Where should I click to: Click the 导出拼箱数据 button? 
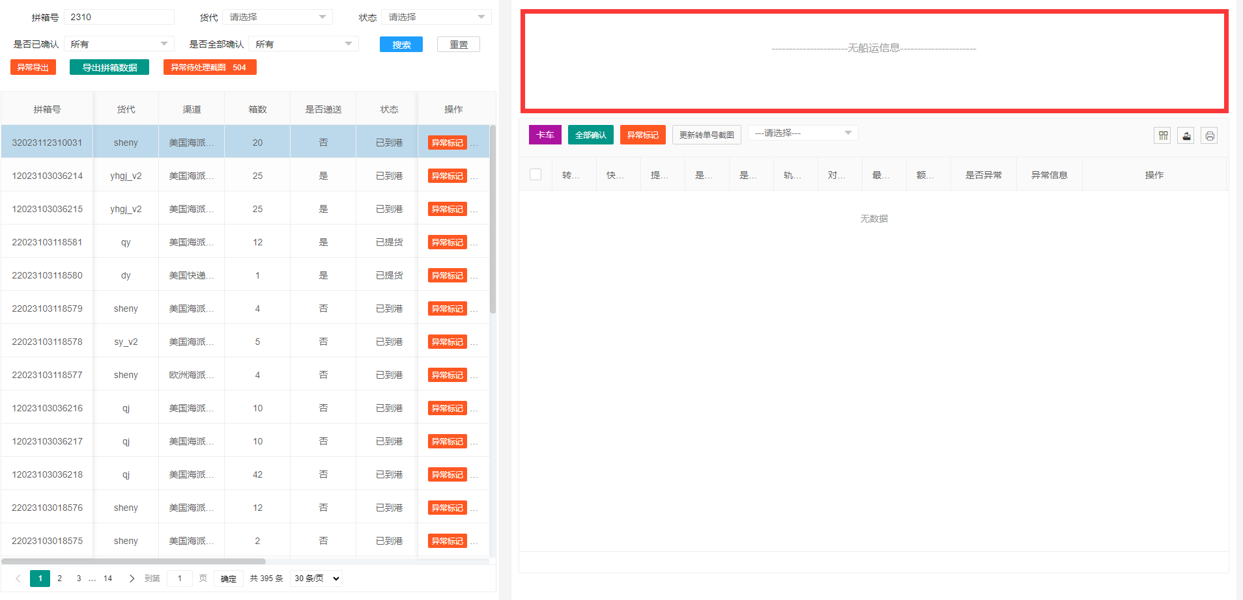tap(109, 67)
